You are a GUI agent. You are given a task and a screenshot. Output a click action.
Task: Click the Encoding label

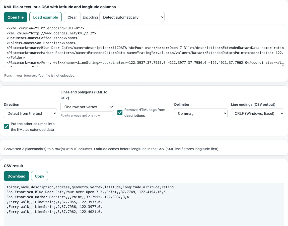[90, 17]
